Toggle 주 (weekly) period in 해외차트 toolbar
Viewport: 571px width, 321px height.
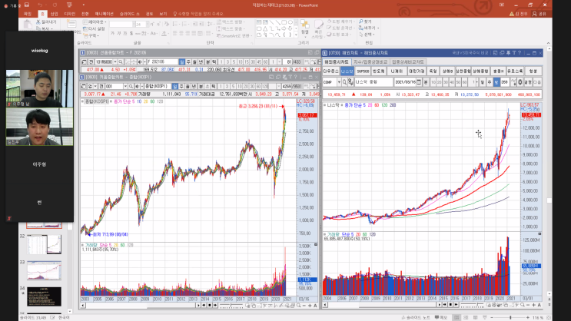[489, 82]
